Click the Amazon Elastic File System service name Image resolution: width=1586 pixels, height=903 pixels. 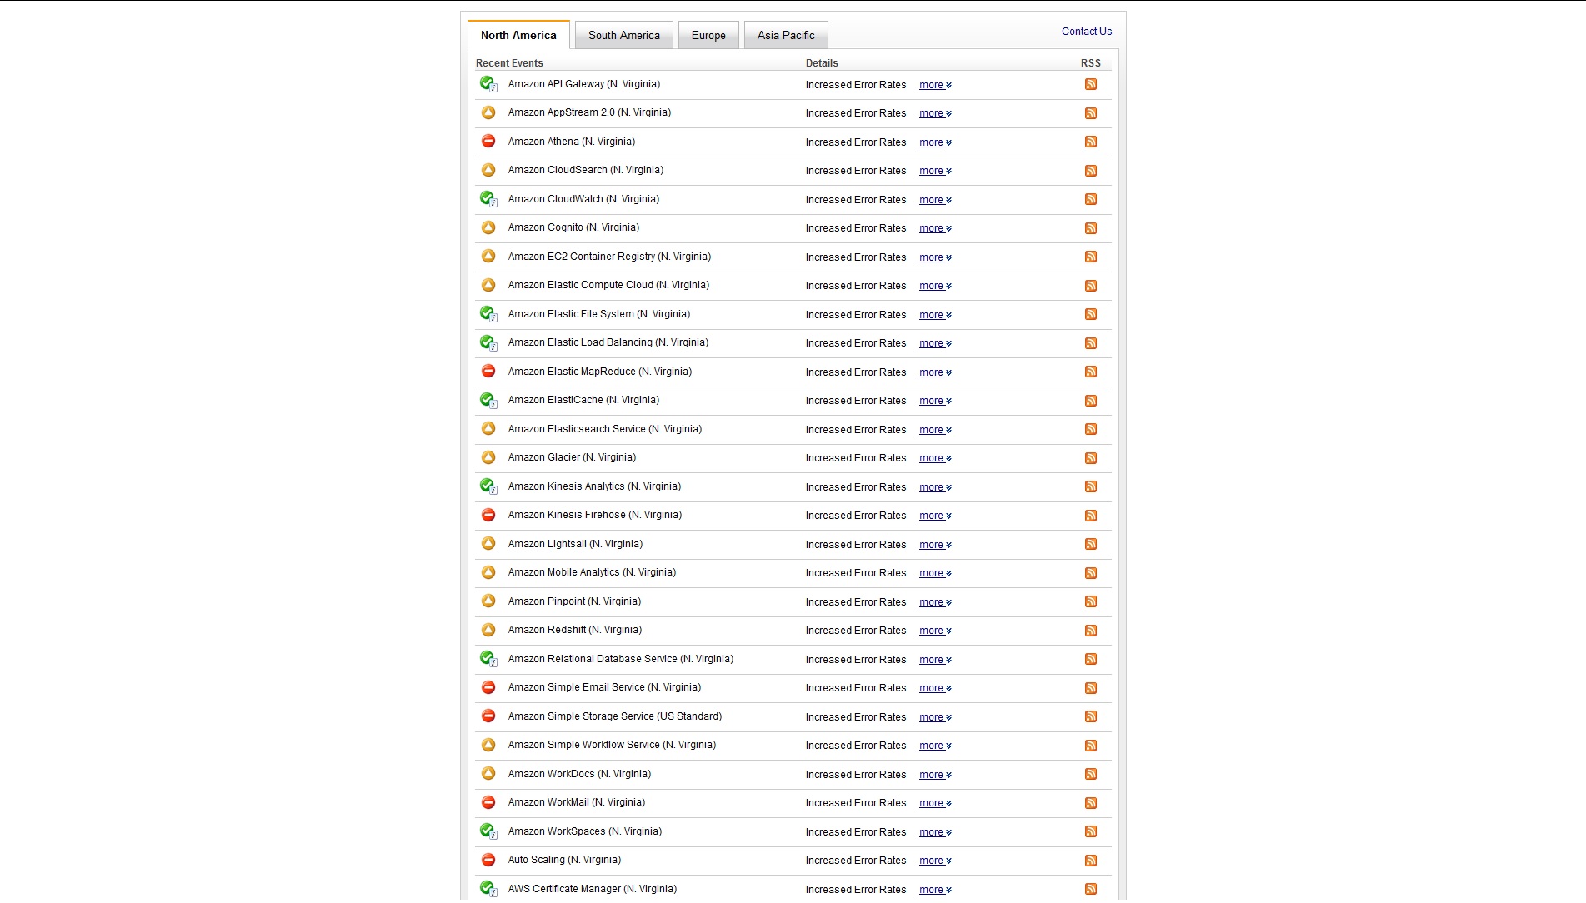click(x=599, y=314)
